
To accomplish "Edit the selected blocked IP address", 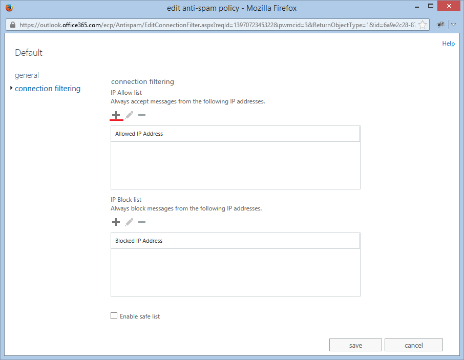I will [x=129, y=222].
